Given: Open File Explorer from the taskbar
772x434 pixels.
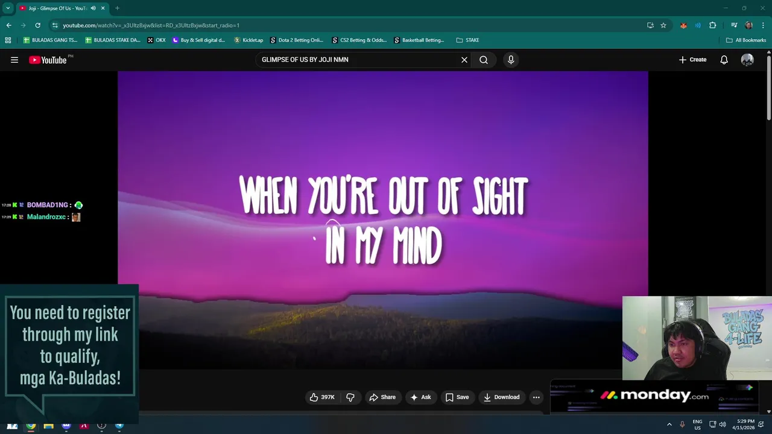Looking at the screenshot, I should (48, 426).
